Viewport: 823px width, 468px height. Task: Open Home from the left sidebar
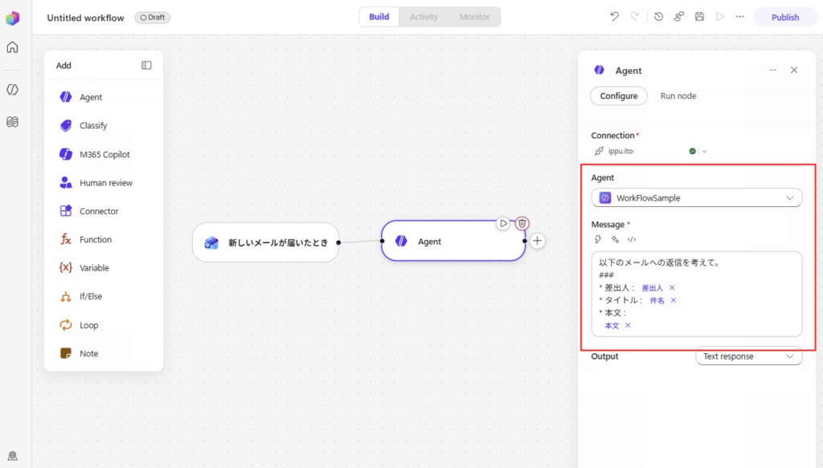(13, 47)
